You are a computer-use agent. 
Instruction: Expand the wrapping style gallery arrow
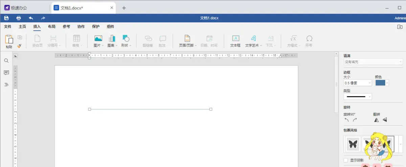point(401,144)
